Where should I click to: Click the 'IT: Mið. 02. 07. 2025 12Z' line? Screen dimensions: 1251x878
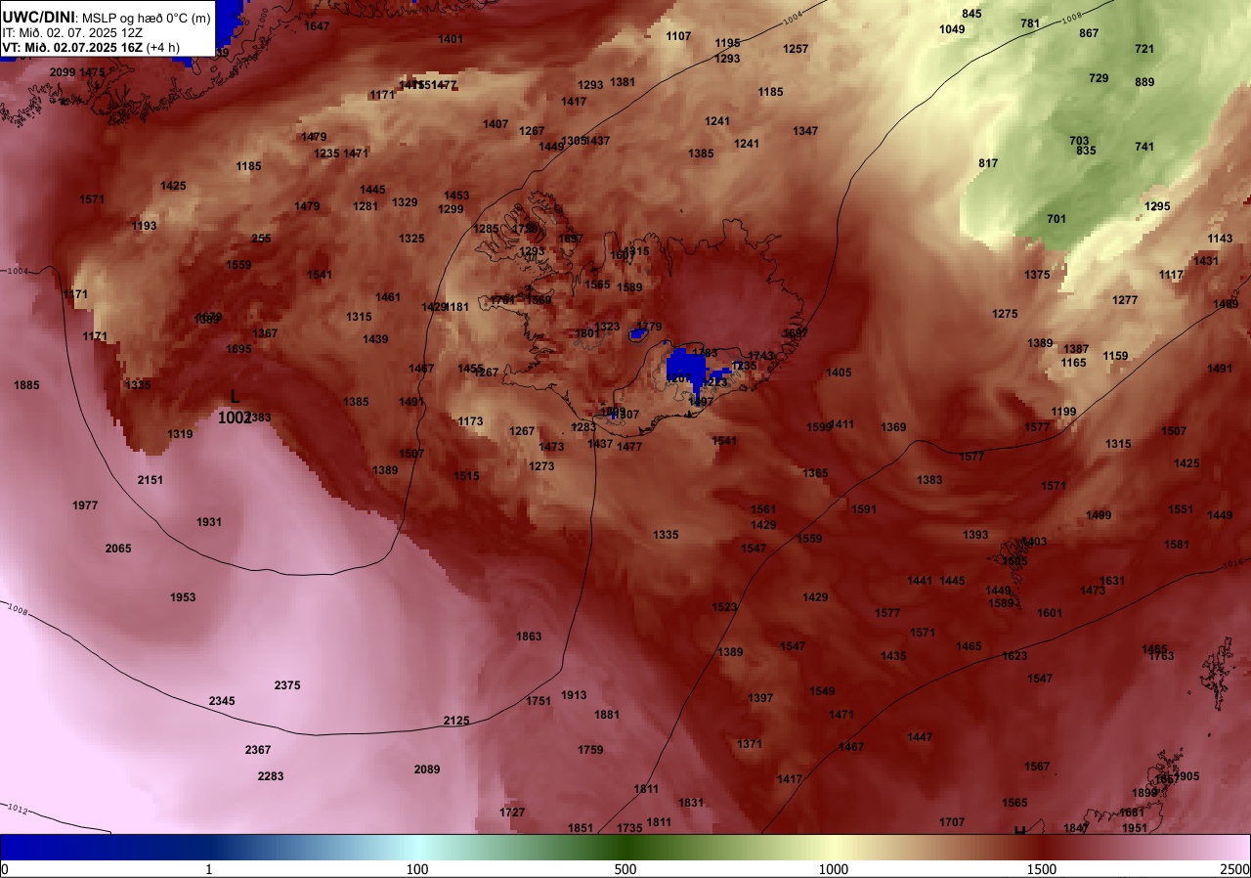(x=72, y=32)
